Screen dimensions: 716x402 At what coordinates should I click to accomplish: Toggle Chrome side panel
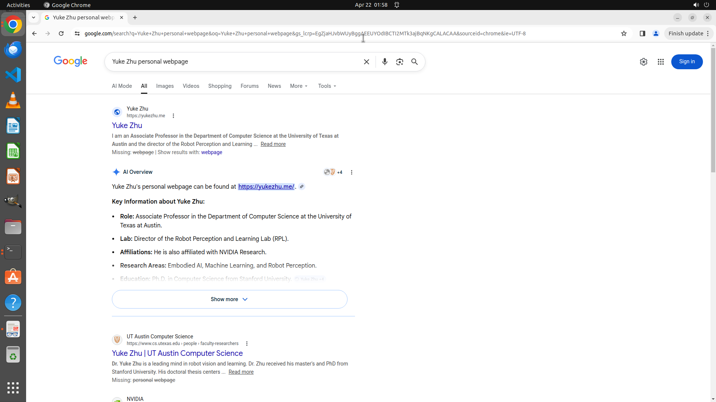642,33
